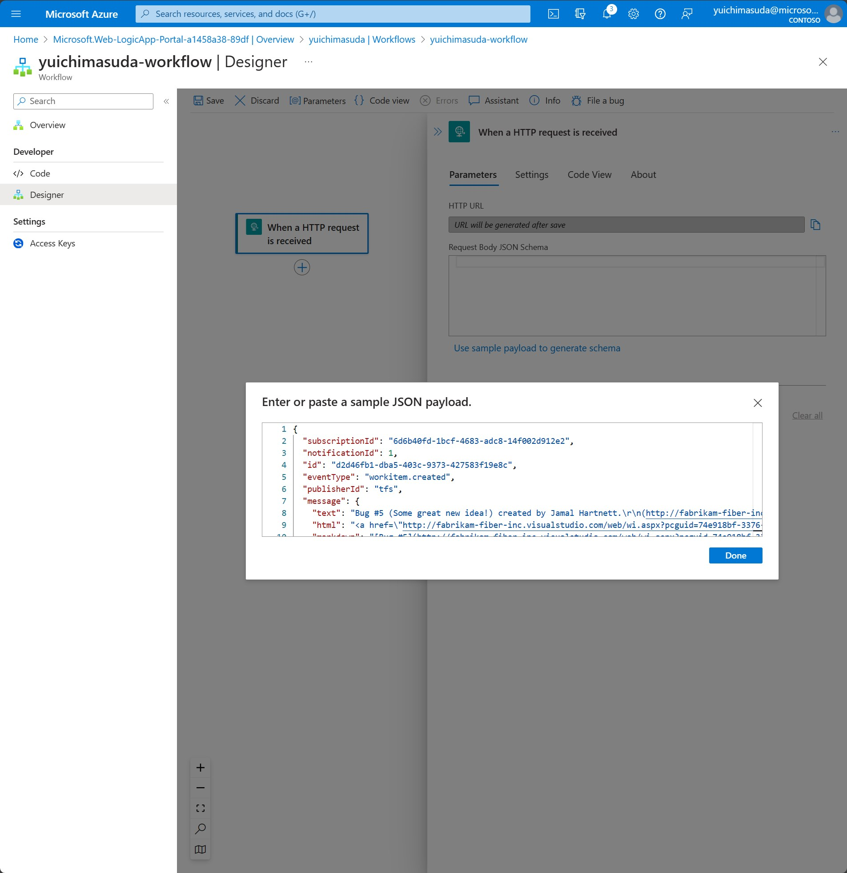
Task: Save the workflow
Action: click(208, 101)
